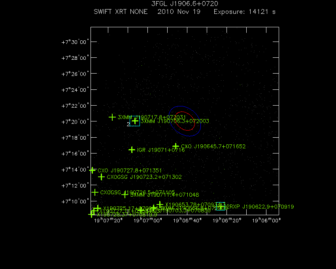This screenshot has height=269, width=336.
Task: Click the CXO J190727.8+071351 label text
Action: tap(130, 170)
